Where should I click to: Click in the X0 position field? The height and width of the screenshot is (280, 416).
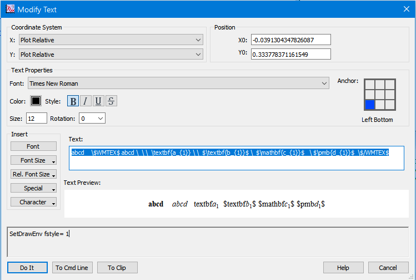tap(290, 40)
